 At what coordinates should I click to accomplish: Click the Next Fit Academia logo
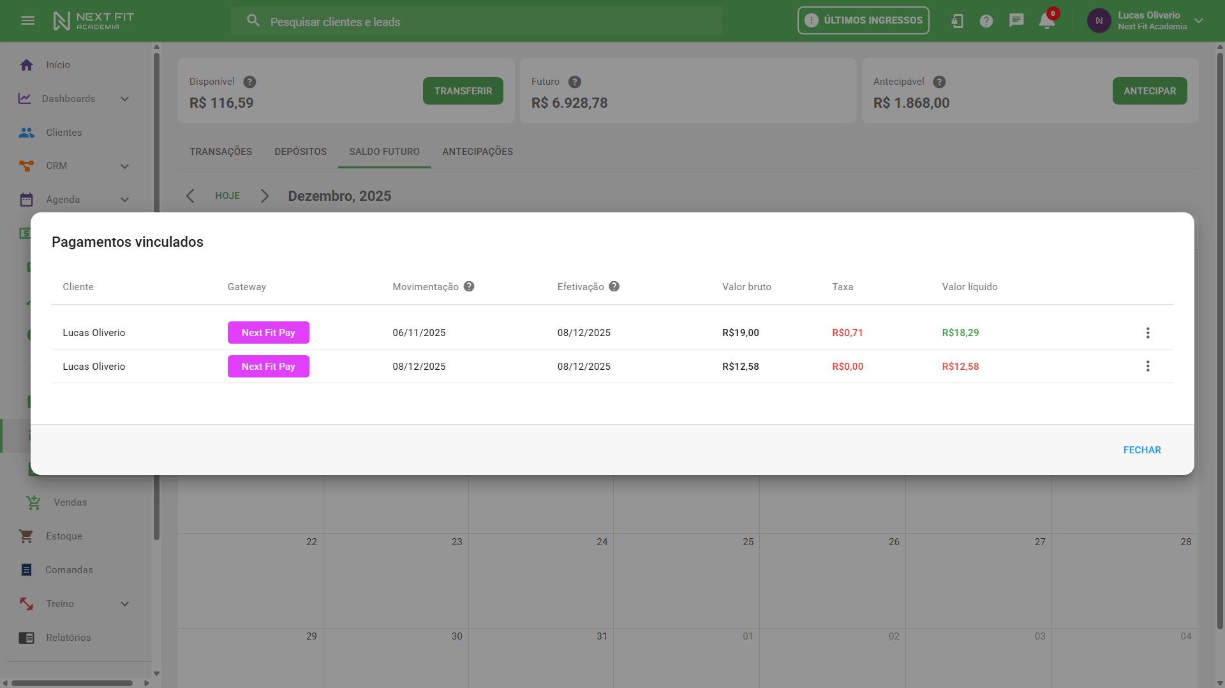coord(94,21)
